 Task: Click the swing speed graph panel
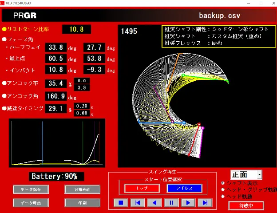tap(57, 143)
